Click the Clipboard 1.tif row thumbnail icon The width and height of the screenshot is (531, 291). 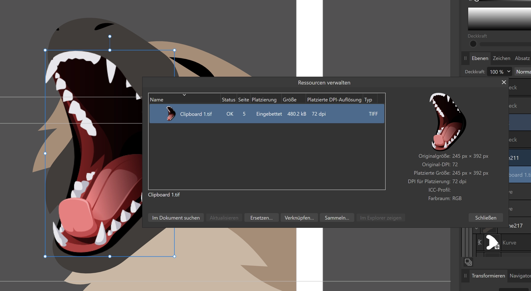pyautogui.click(x=170, y=114)
